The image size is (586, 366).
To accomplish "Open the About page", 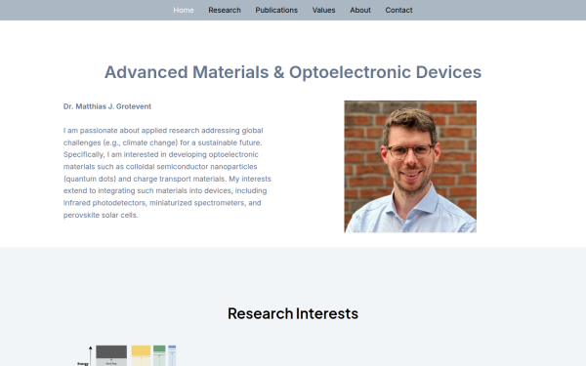I will pos(360,10).
